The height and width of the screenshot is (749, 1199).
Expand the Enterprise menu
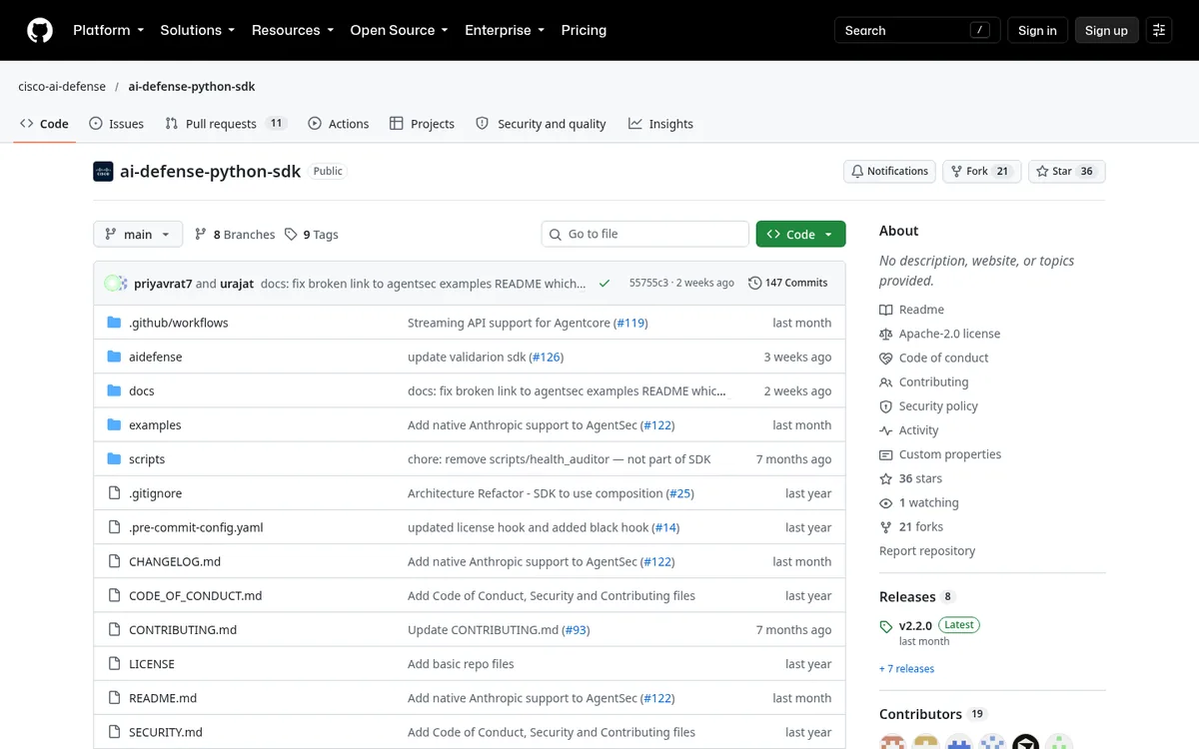(x=505, y=30)
